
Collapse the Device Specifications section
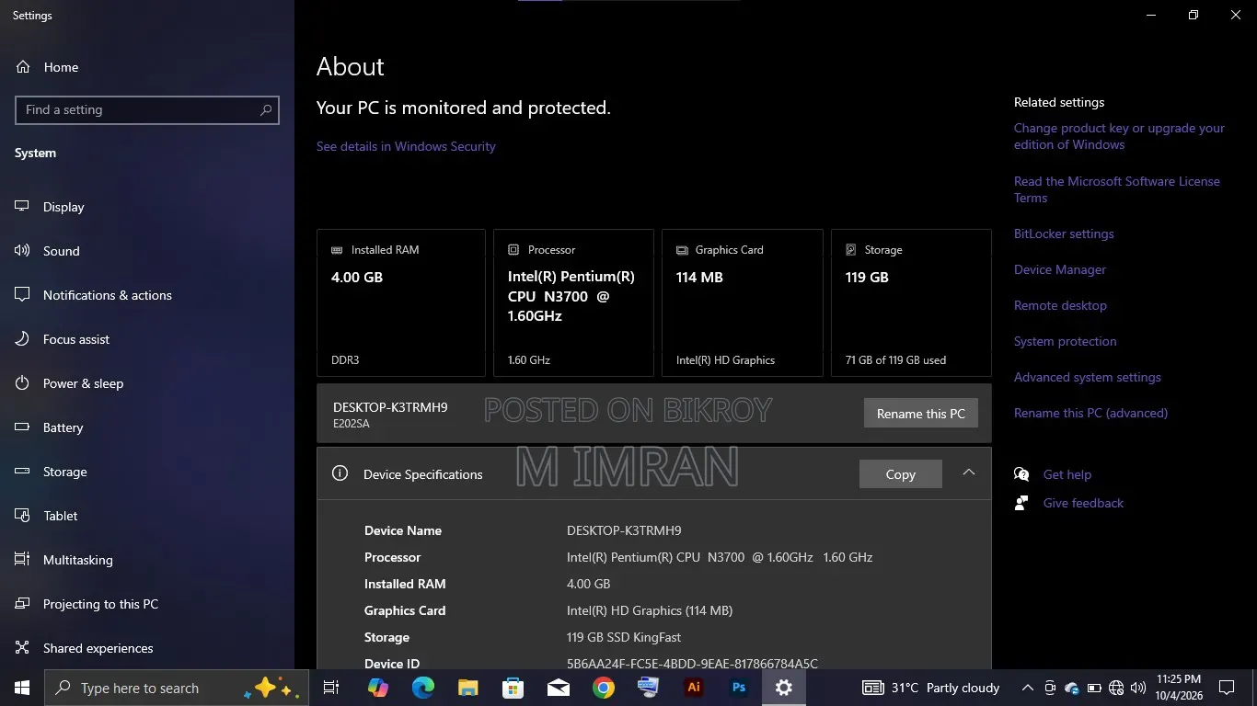968,472
